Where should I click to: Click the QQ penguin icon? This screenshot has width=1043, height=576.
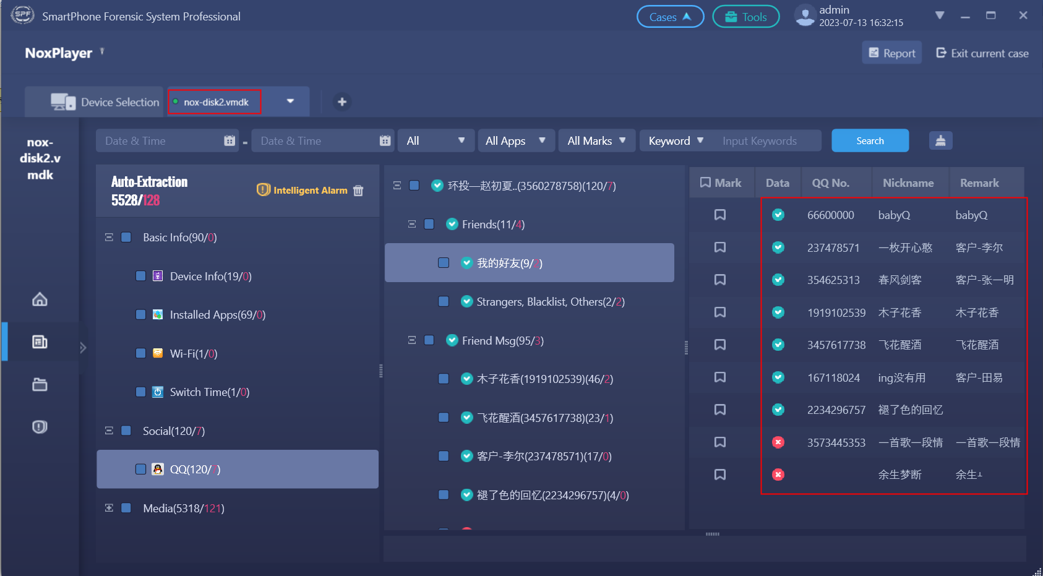pyautogui.click(x=158, y=469)
